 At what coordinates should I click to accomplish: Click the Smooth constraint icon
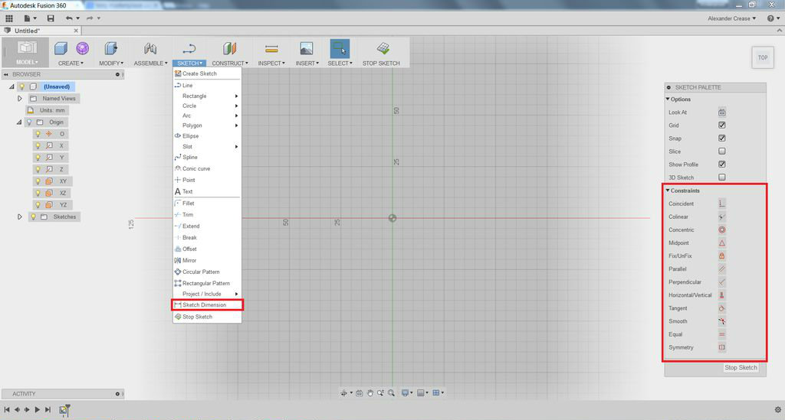[x=722, y=321]
